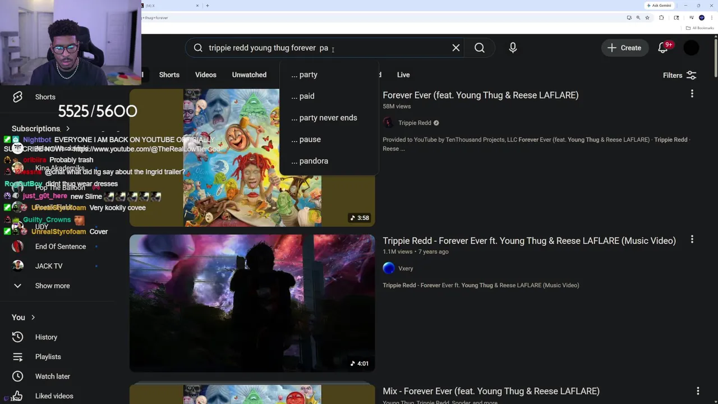
Task: Open Chrome profile avatar
Action: [702, 18]
